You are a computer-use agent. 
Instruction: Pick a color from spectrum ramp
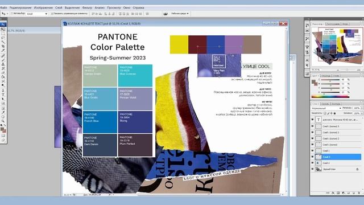(330, 96)
